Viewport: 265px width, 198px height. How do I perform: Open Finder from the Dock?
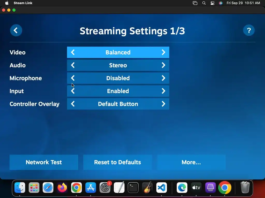coord(20,188)
